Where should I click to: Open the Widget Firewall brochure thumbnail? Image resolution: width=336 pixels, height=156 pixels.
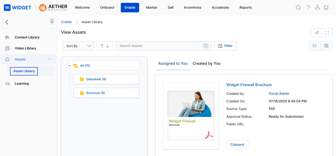point(191,116)
